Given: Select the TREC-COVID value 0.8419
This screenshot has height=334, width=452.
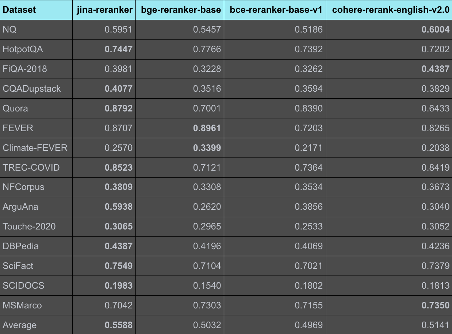Looking at the screenshot, I should point(436,168).
